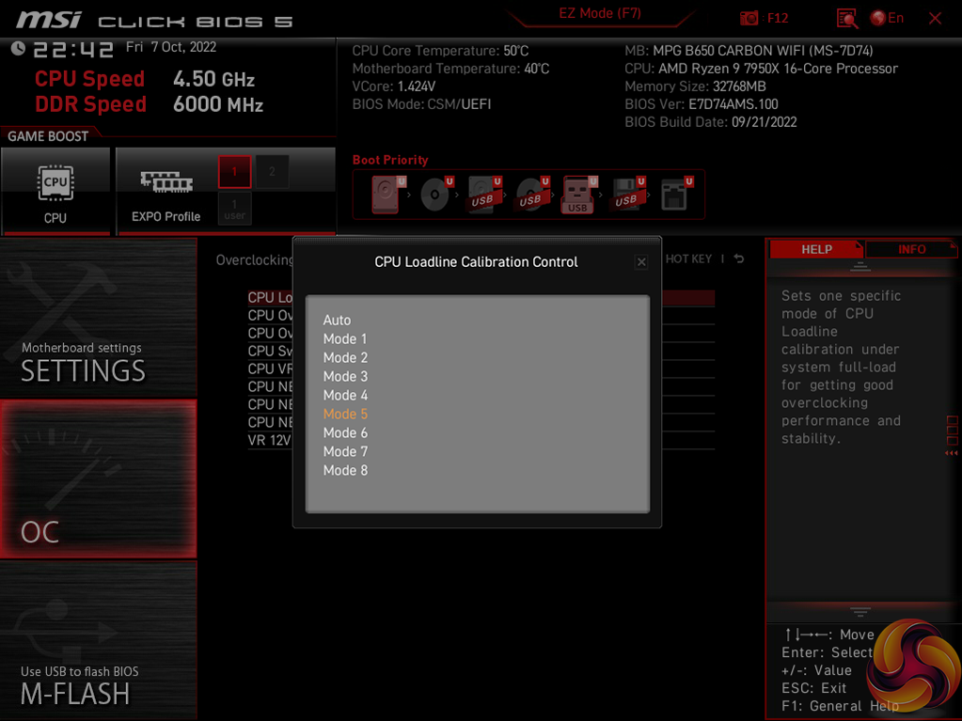This screenshot has height=721, width=962.
Task: Open M-FLASH BIOS flashing section
Action: pyautogui.click(x=98, y=640)
